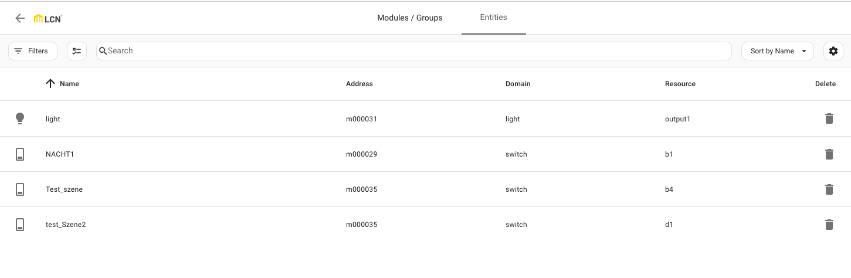Sort by the Domain column header
Screen dimensions: 851x278
[x=517, y=84]
